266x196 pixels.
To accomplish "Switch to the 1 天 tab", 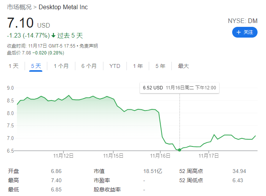I will [x=13, y=66].
